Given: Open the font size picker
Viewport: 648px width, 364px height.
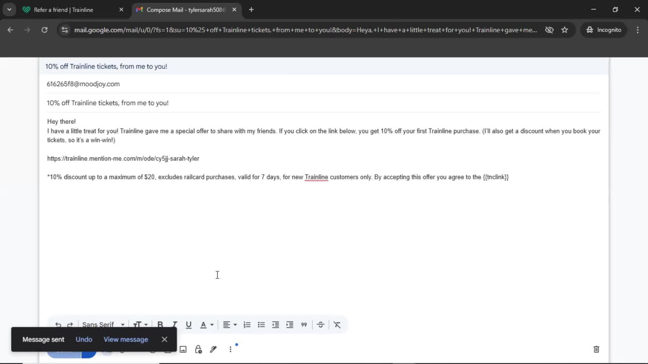Looking at the screenshot, I should [140, 325].
